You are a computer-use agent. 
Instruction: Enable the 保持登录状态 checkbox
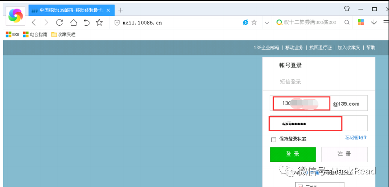[x=273, y=140]
